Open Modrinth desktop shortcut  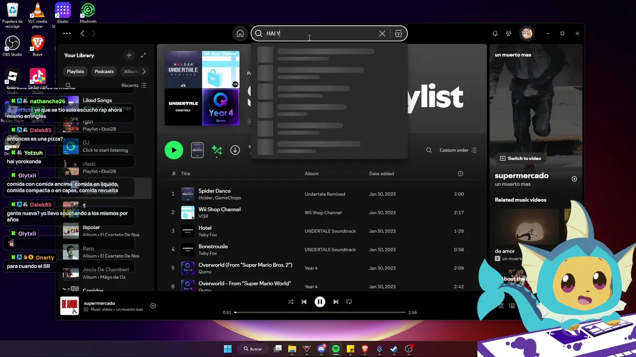pos(88,13)
